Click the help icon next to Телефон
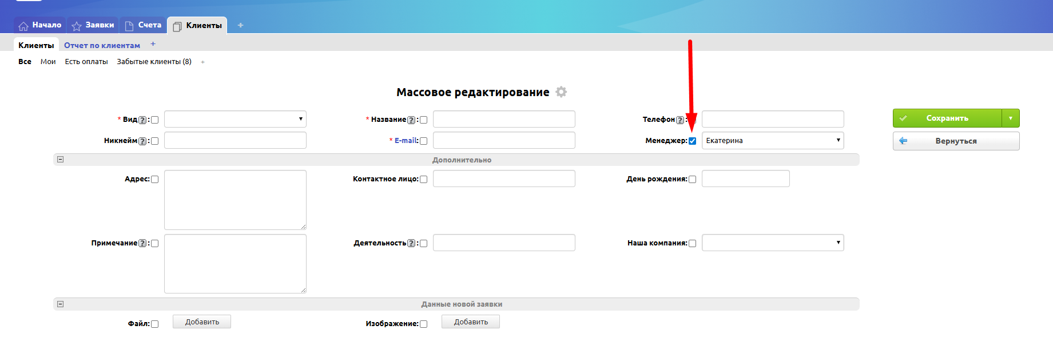This screenshot has height=361, width=1053. point(680,120)
